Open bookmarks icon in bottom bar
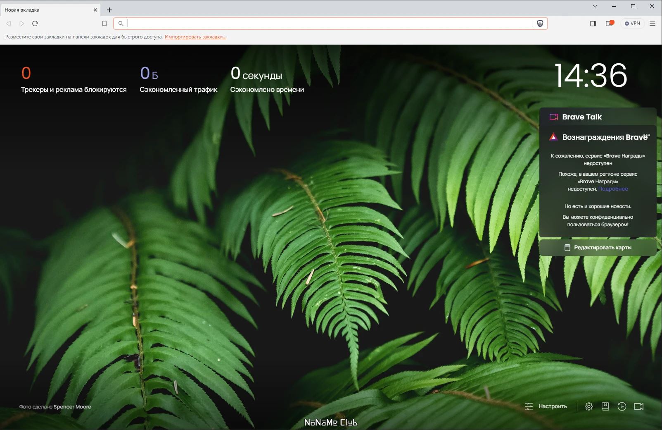Viewport: 662px width, 430px height. [x=605, y=406]
